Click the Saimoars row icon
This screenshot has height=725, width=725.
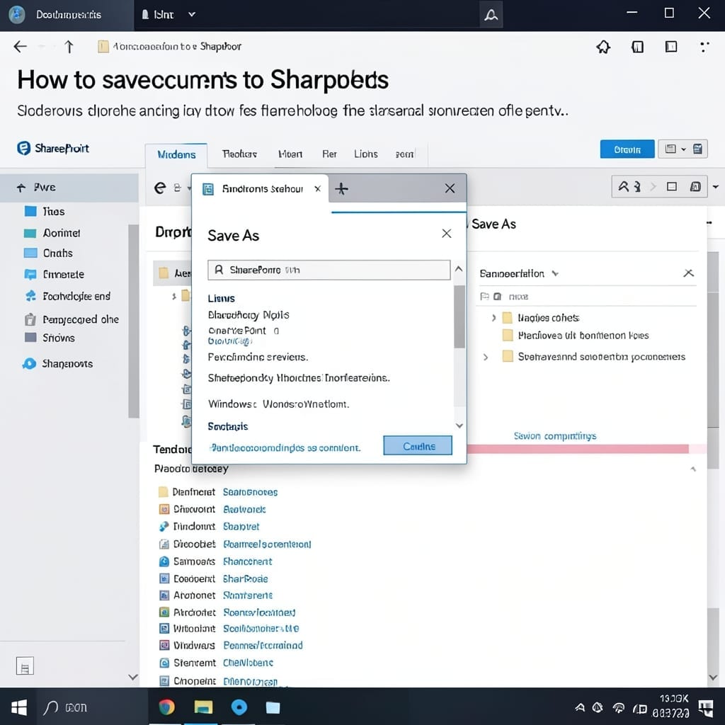(164, 561)
